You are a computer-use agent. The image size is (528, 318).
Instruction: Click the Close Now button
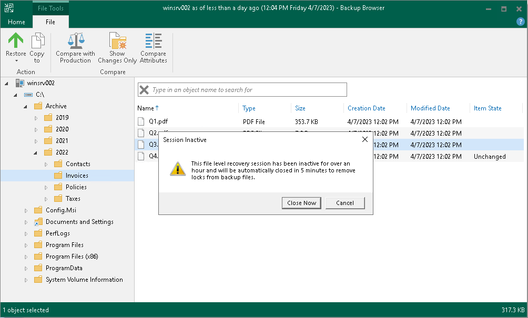[x=301, y=203]
